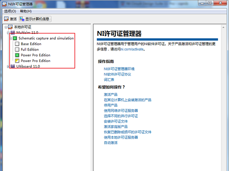Click the Ultiboard 11.0 product icon
This screenshot has width=229, height=171.
(13, 66)
